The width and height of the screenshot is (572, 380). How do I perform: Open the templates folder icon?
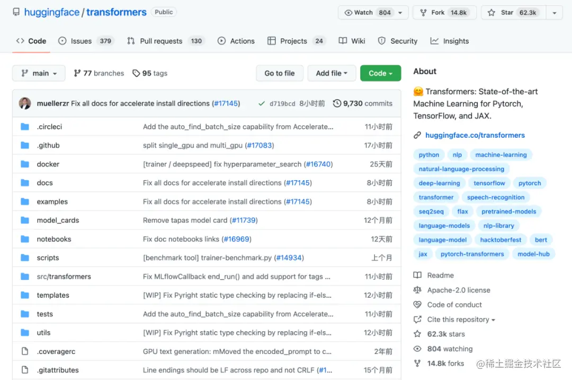pos(25,295)
